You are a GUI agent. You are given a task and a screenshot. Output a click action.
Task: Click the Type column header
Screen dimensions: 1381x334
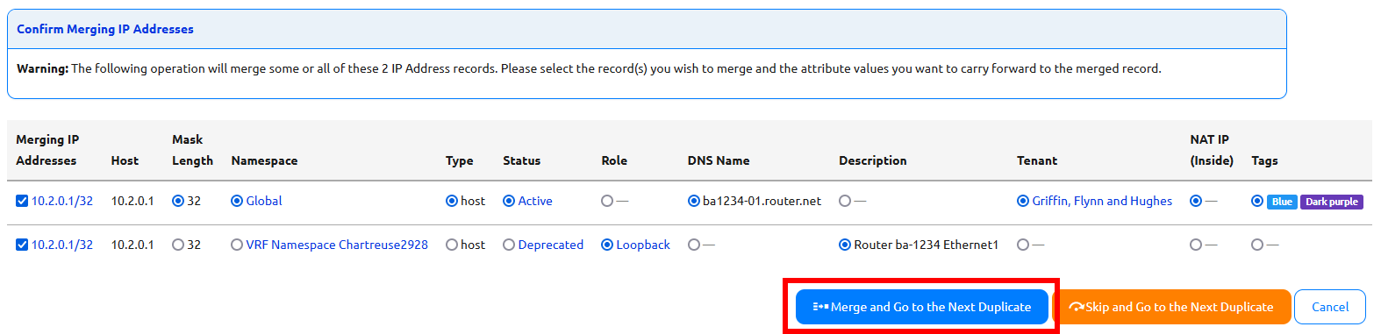point(459,160)
